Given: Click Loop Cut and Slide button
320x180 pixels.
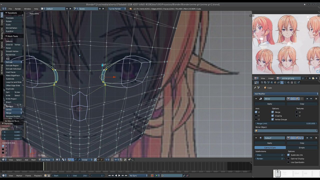Looking at the screenshot, I should tap(14, 82).
